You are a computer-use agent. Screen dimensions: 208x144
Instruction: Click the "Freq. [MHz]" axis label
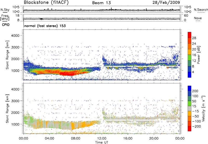coord(5,18)
